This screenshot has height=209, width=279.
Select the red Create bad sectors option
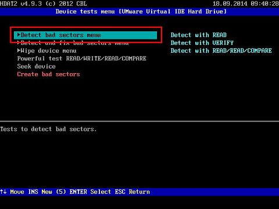(48, 74)
